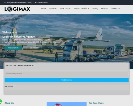Image resolution: width=133 pixels, height=106 pixels.
Task: Open the Reviews page
Action: tap(105, 8)
